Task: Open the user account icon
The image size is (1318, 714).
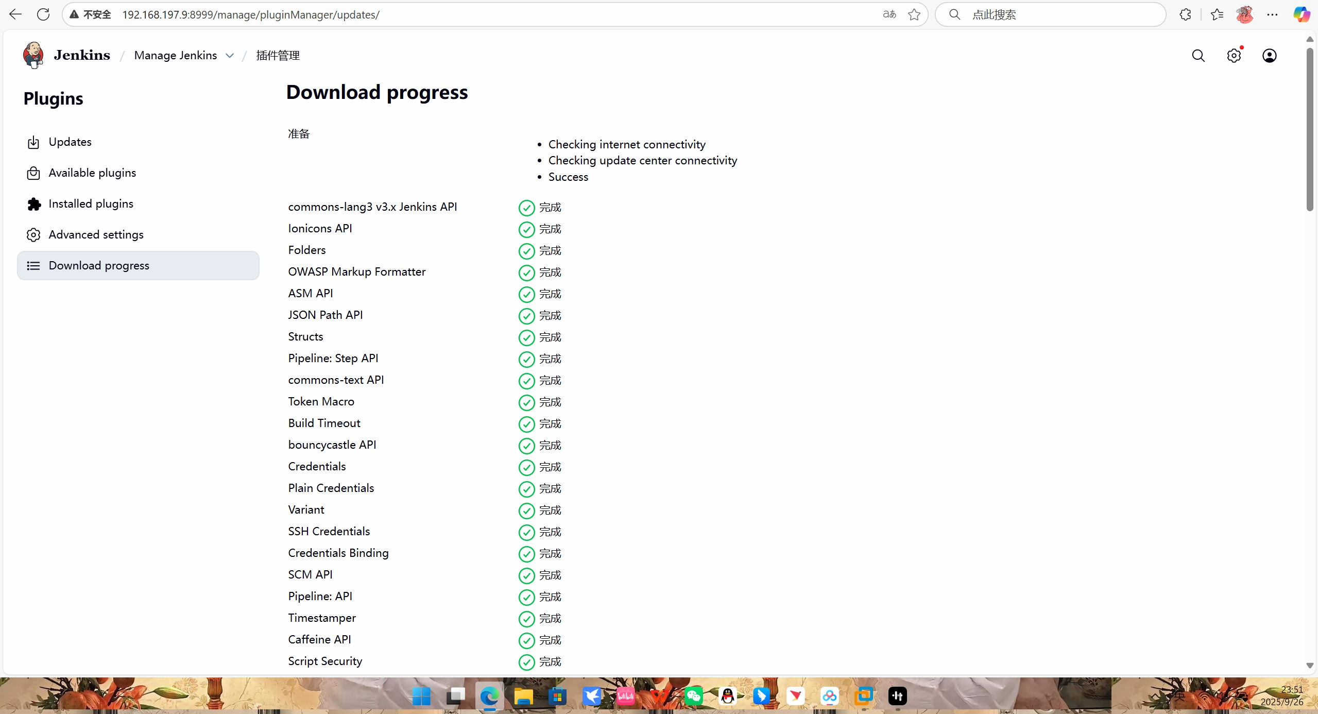Action: click(1270, 56)
